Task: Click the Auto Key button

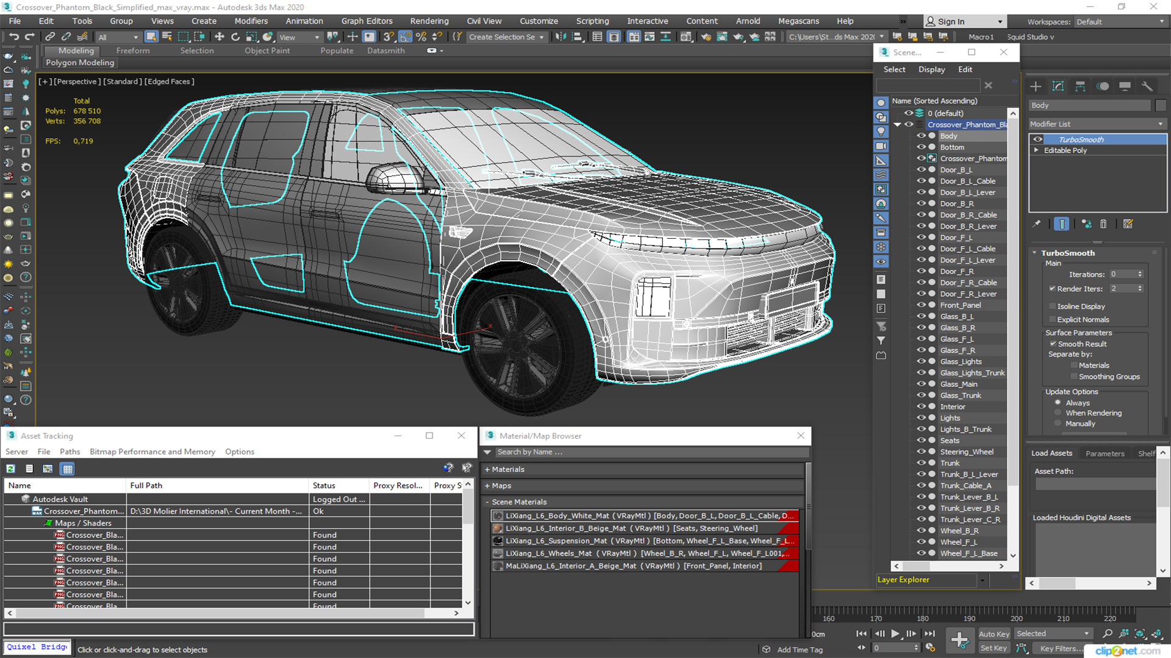Action: (994, 634)
